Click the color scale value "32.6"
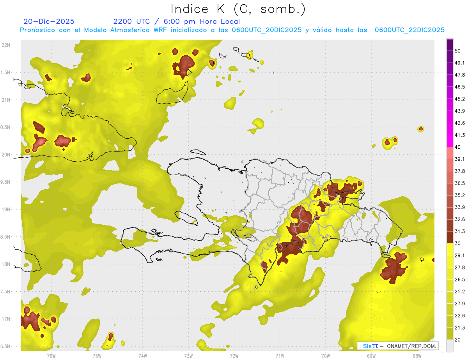Image resolution: width=468 pixels, height=361 pixels. coord(460,220)
